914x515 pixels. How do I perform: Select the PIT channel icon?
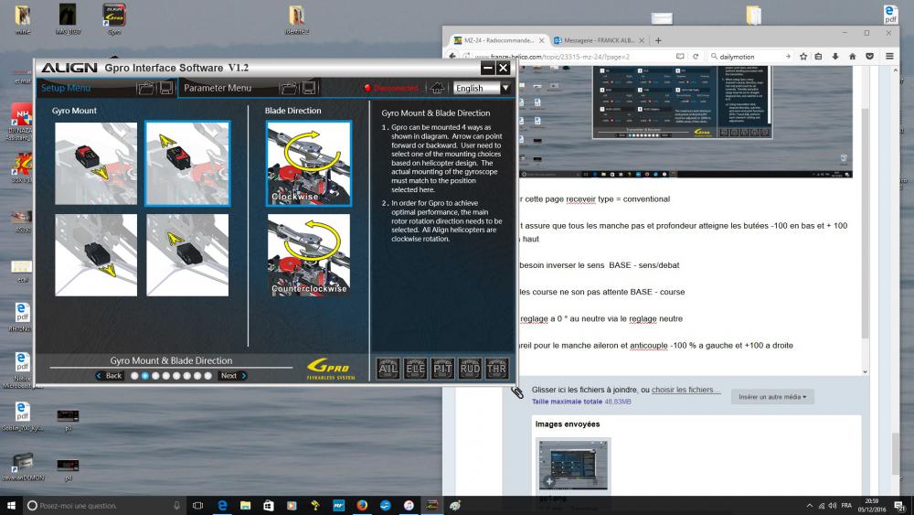coord(442,369)
